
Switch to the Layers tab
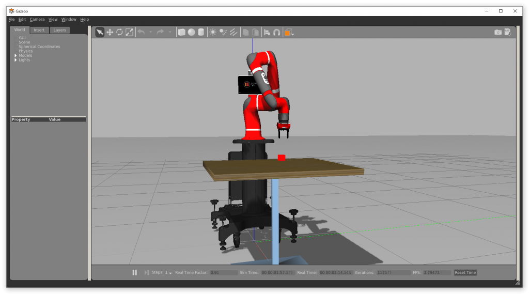tap(60, 30)
